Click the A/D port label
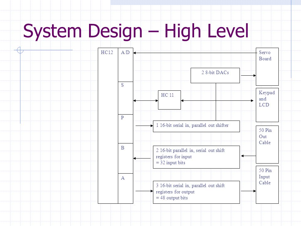 tap(125, 52)
